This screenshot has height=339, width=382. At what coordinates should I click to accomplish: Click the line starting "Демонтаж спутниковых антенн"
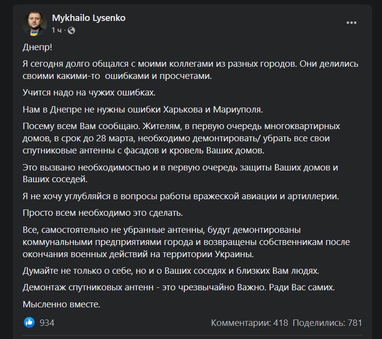pos(179,287)
